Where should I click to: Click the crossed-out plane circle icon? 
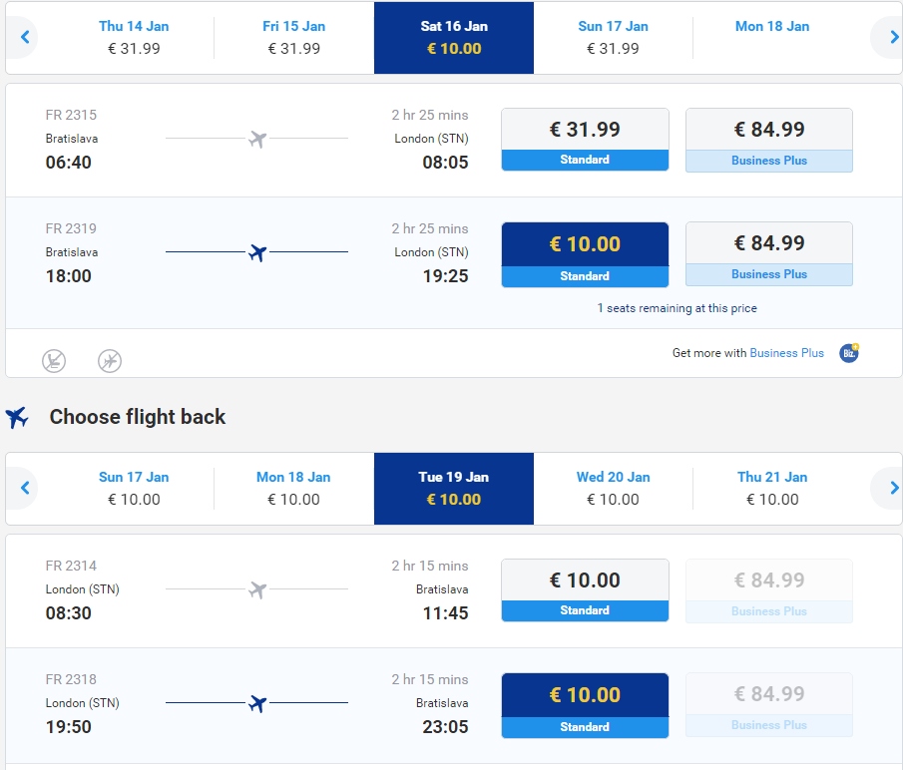(x=110, y=361)
